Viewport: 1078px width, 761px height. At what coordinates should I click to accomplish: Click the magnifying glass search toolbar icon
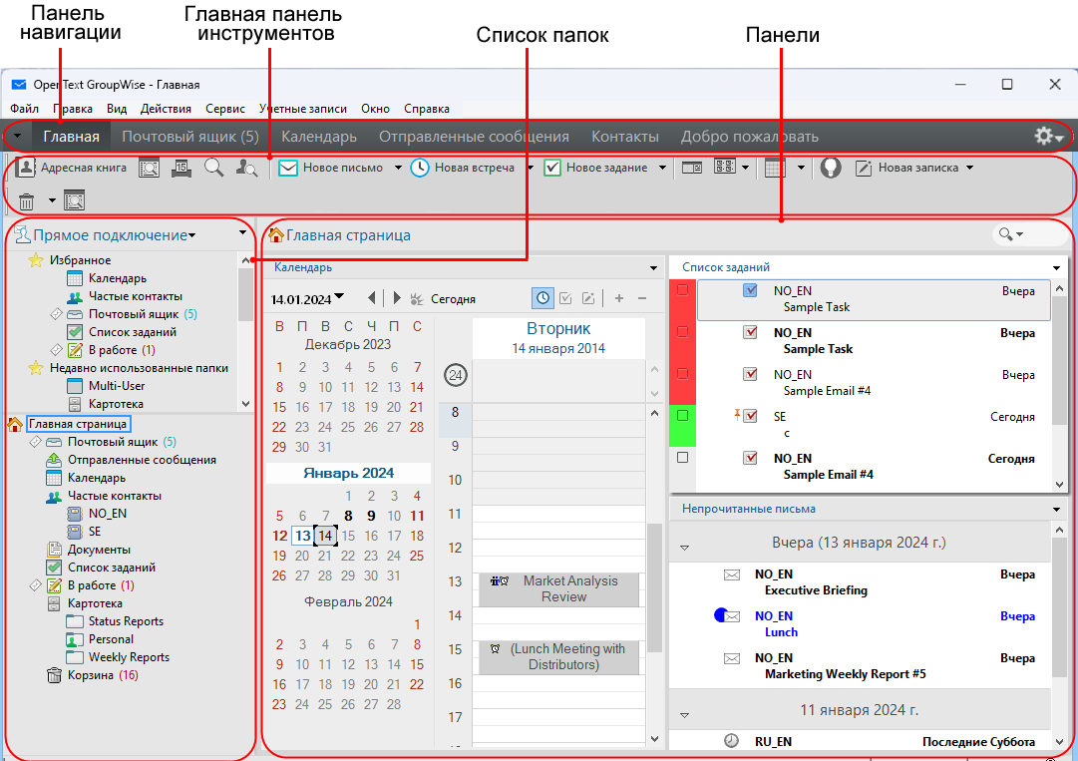coord(213,168)
